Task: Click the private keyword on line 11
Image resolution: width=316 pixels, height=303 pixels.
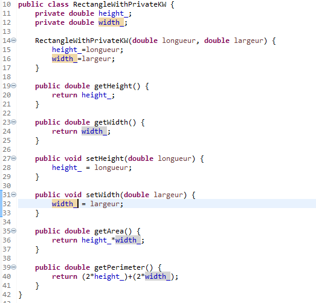Action: 50,13
